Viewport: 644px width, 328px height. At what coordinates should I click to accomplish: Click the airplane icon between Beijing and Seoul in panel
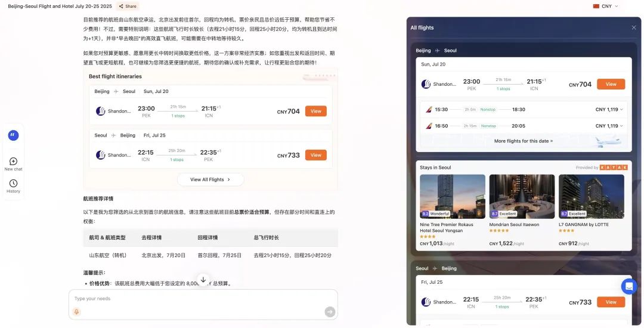[x=438, y=51]
